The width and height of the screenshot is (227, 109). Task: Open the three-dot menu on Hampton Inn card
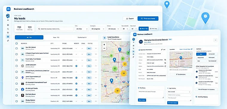(216, 40)
